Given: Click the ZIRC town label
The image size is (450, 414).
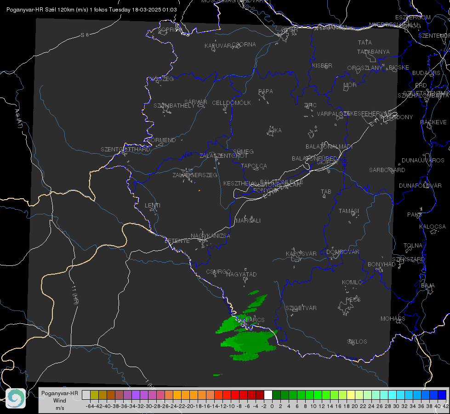Looking at the screenshot, I should (x=310, y=105).
